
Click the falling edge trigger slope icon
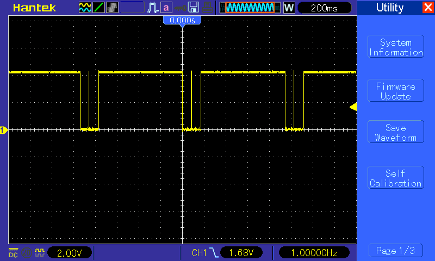214,253
